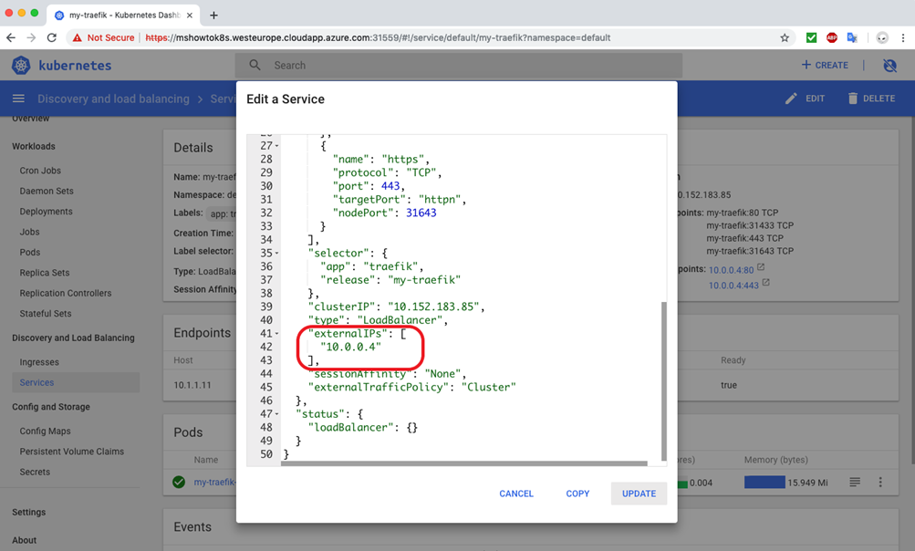Click the EDIT button in toolbar

pos(805,99)
